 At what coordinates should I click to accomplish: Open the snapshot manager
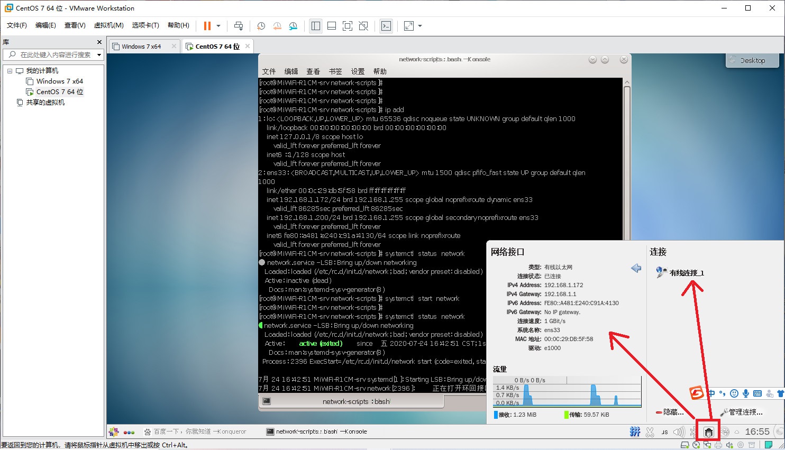tap(293, 26)
